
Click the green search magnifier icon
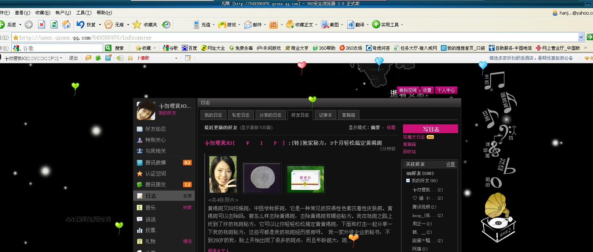point(108,48)
